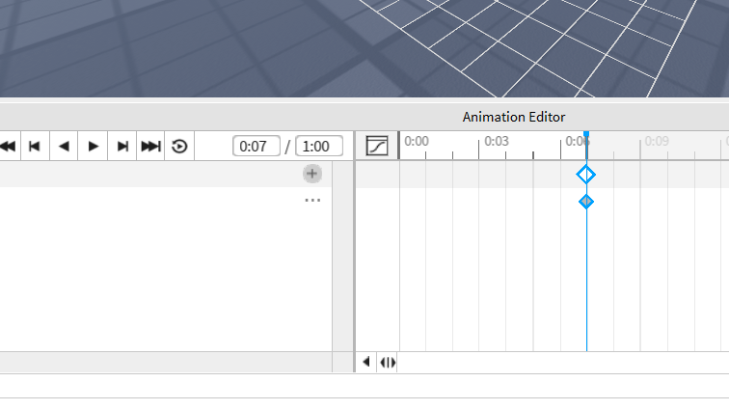Click the 0:09 mark on timeline ruler
Viewport: 729px width, 410px height.
(x=657, y=142)
